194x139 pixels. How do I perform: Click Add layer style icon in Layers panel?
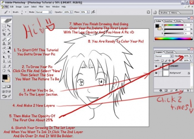coord(161,90)
